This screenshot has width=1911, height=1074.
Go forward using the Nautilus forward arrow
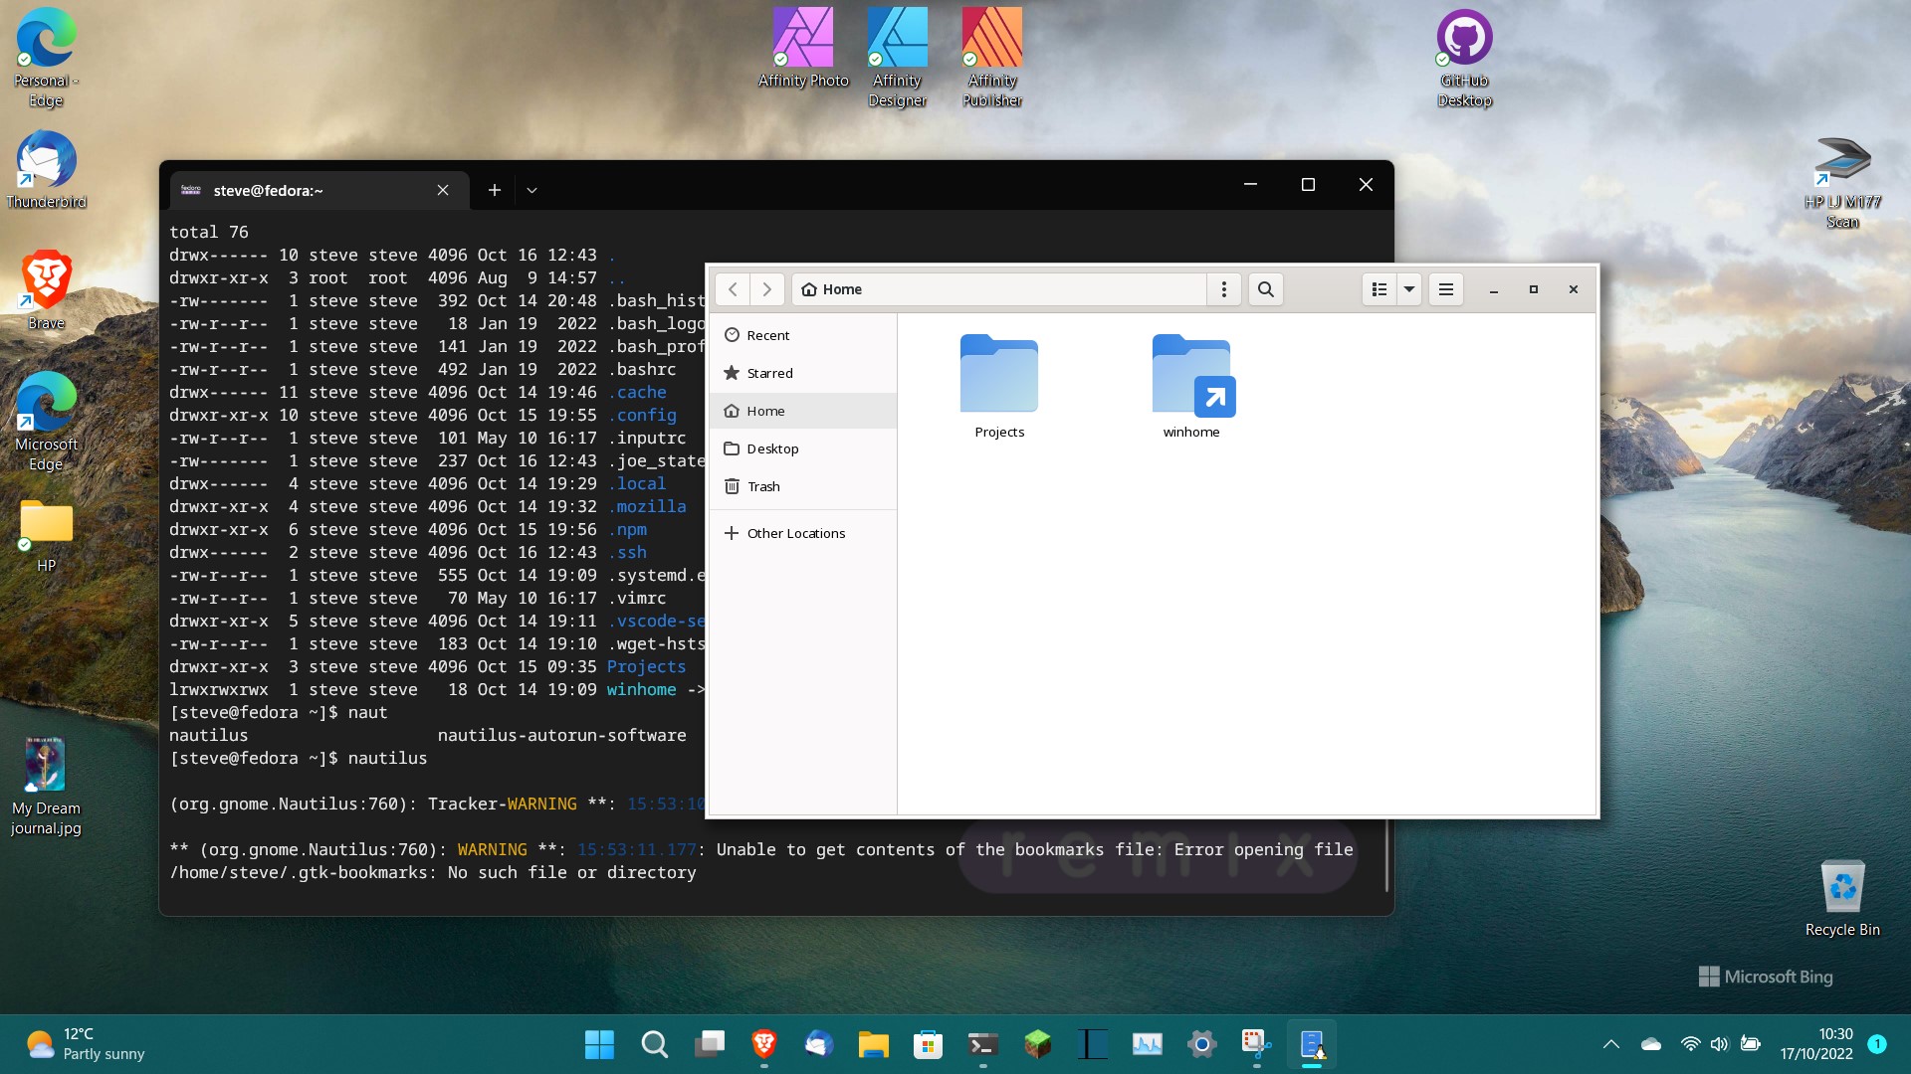[766, 289]
